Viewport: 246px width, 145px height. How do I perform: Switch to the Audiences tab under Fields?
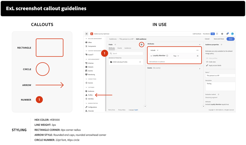click(128, 48)
